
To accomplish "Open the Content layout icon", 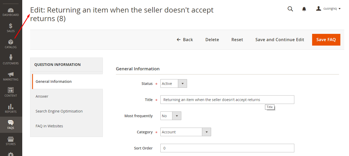I will point(11,90).
